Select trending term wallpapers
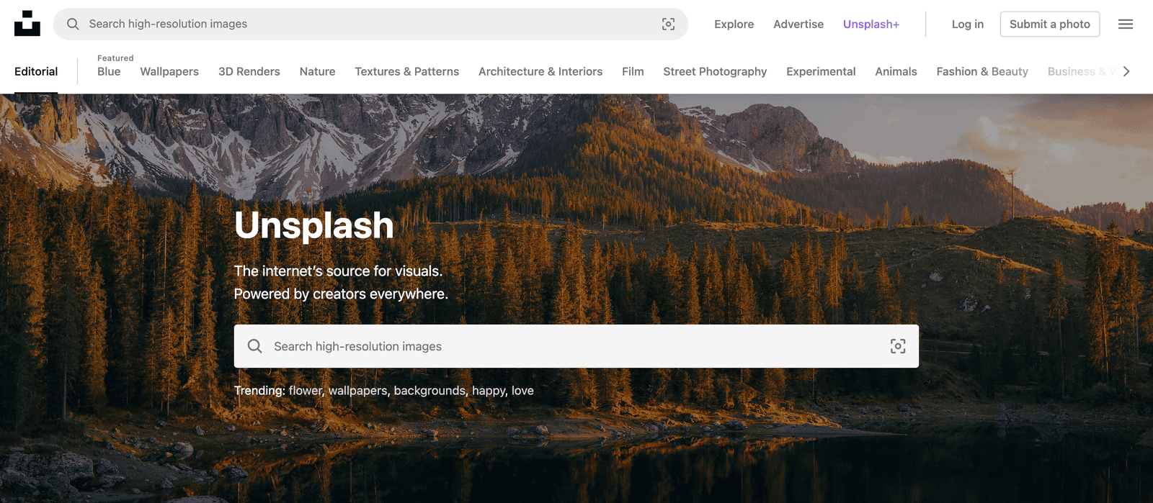 359,391
